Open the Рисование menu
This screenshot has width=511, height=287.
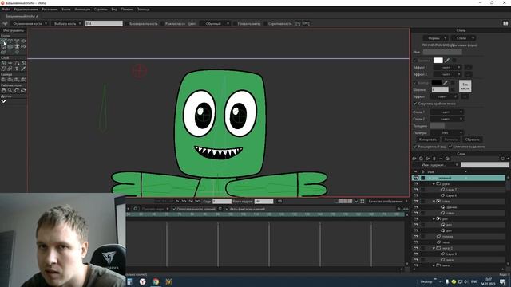point(50,10)
